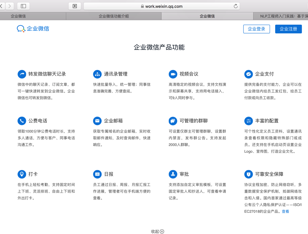Click the manageable group chat icon
The image size is (308, 234).
click(173, 121)
